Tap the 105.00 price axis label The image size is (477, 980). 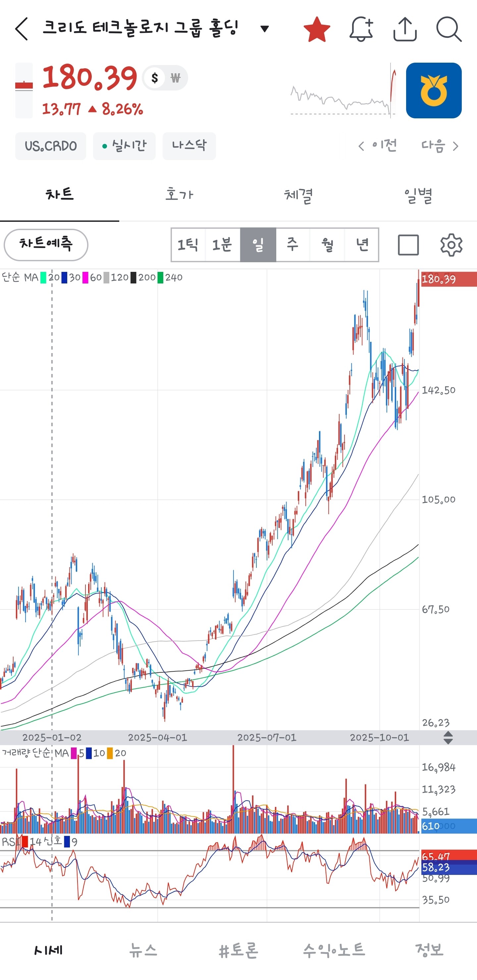click(439, 500)
